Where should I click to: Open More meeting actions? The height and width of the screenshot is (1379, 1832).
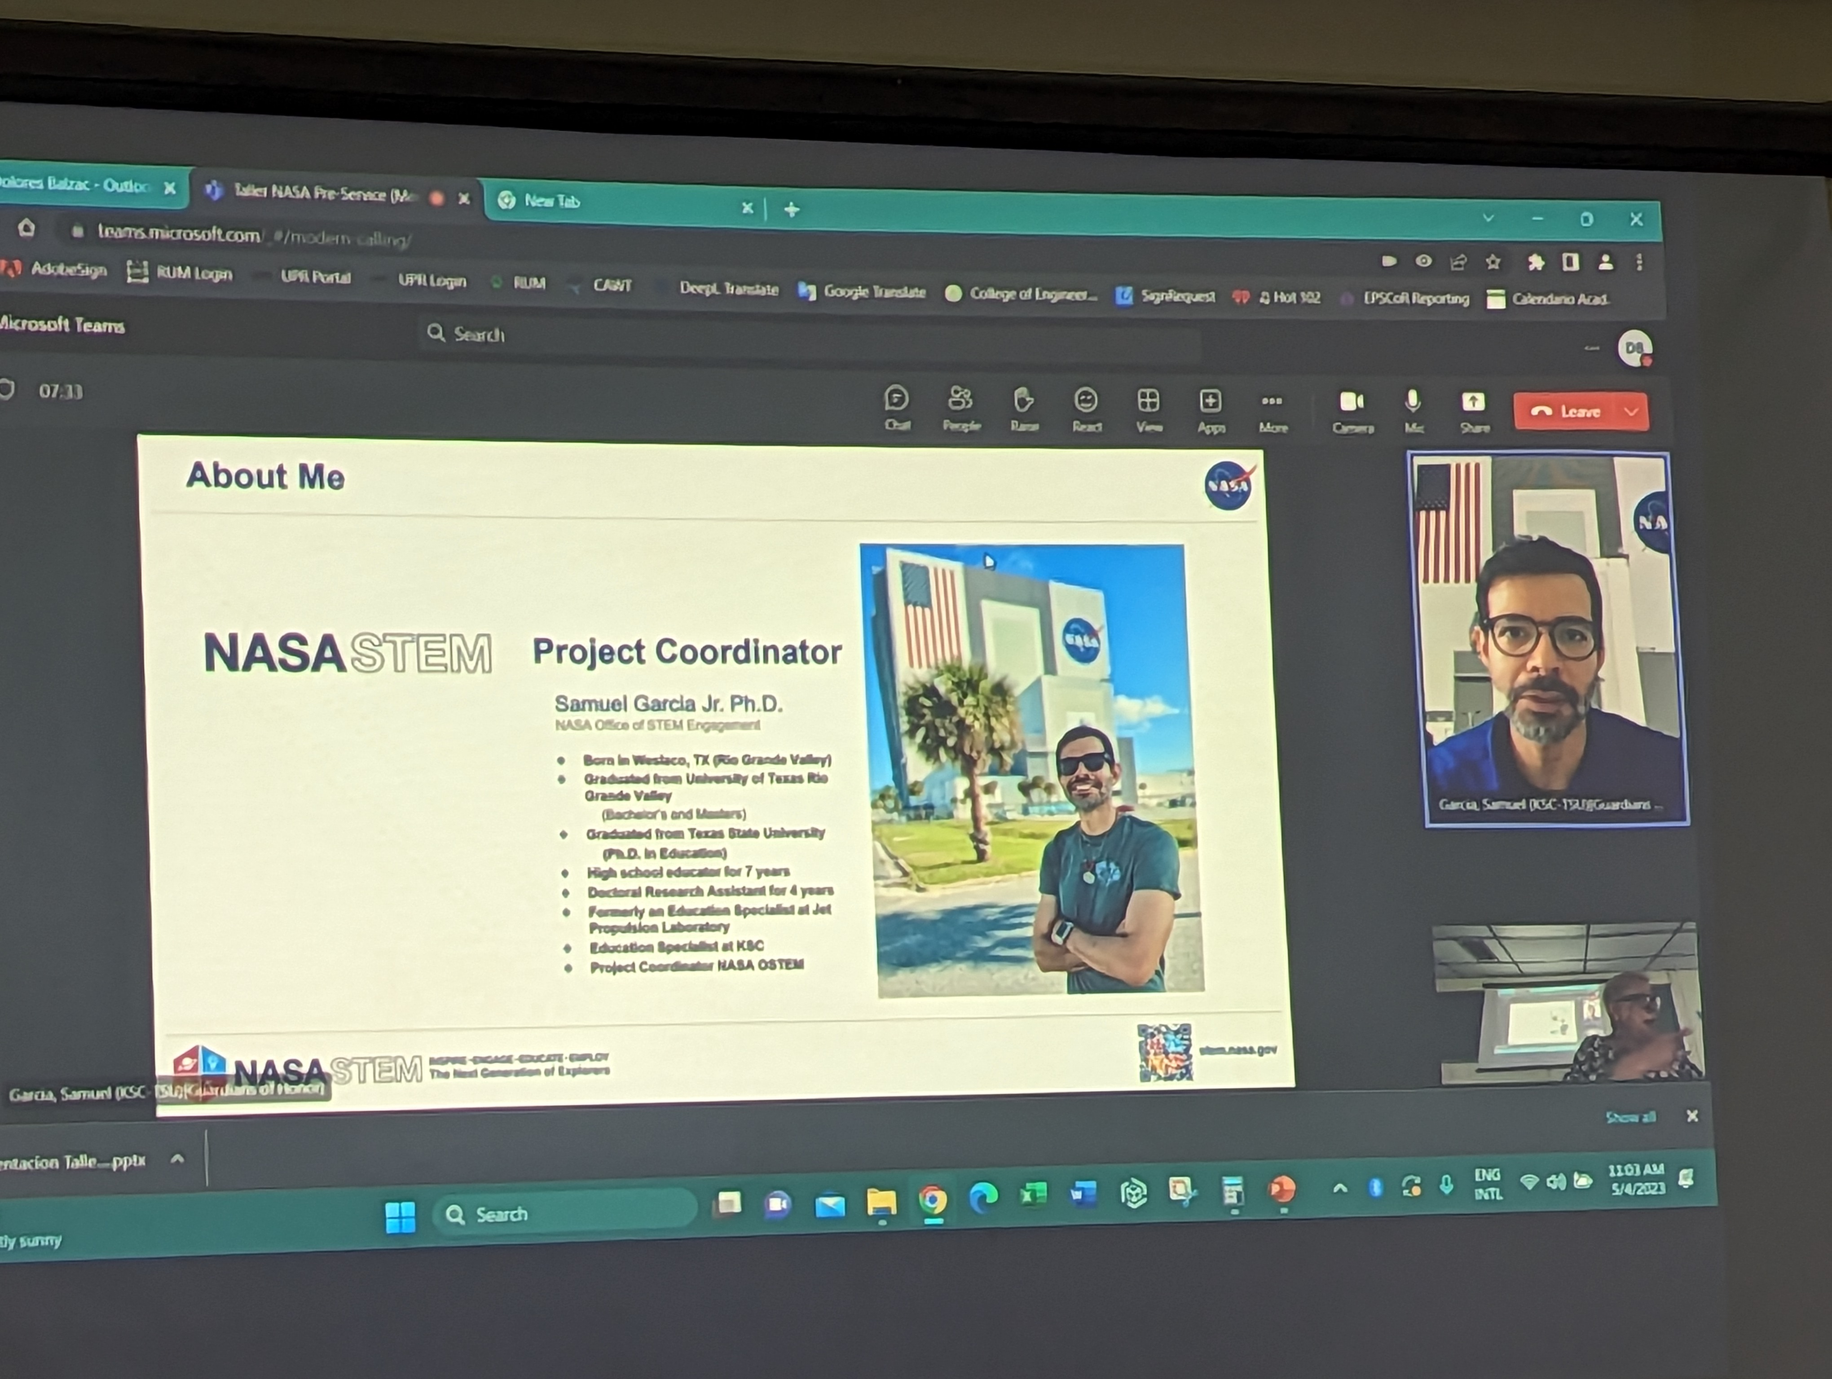[1273, 411]
